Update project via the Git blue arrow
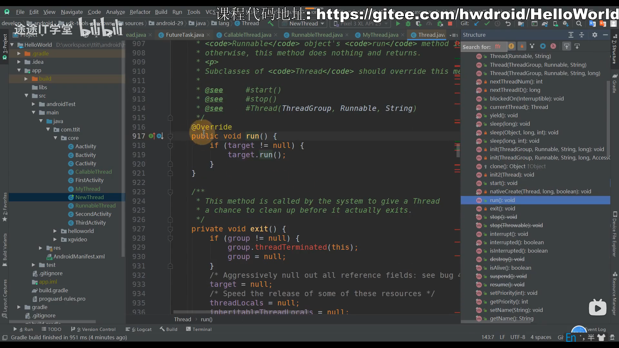 (477, 24)
